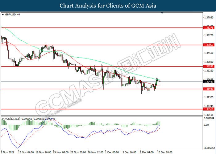Click the 1 Dec 00:00 time axis label

(x=112, y=152)
